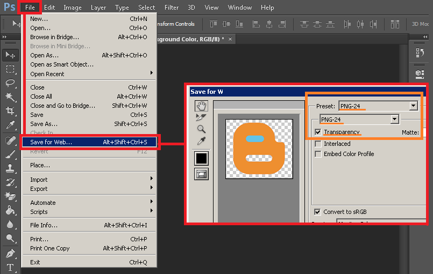Select the Eraser tool
Screen dimensions: 433x274
tap(11, 196)
